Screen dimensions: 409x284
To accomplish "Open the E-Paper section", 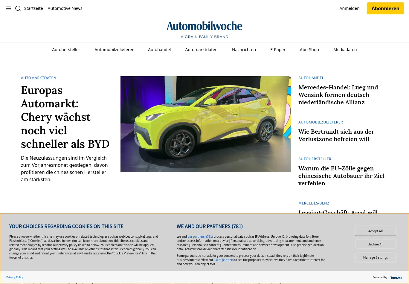I will coord(278,50).
